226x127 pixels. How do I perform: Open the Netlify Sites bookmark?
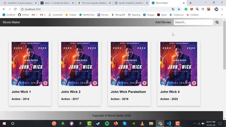[87, 15]
